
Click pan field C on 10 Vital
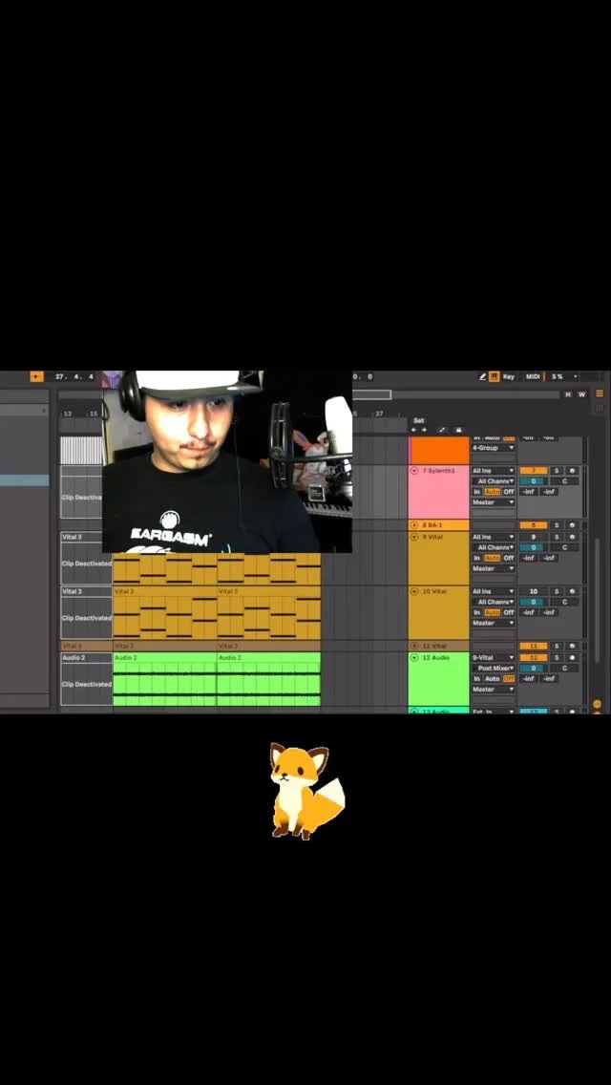[564, 602]
